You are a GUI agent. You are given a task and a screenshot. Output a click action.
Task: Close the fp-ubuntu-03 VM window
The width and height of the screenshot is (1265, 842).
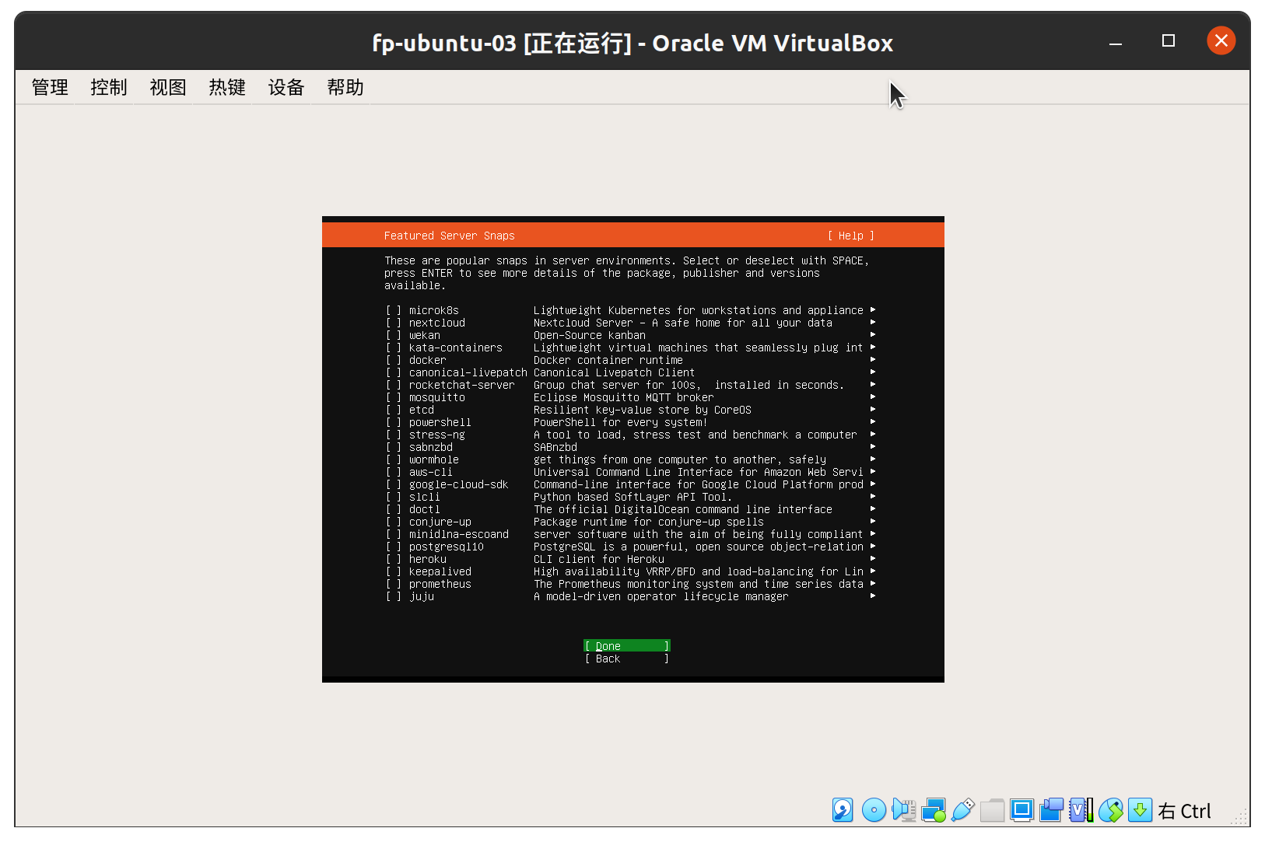(1221, 40)
